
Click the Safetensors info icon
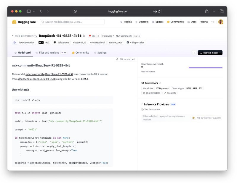tap(160, 83)
